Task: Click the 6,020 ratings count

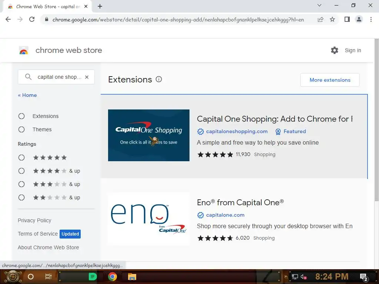Action: [x=243, y=238]
